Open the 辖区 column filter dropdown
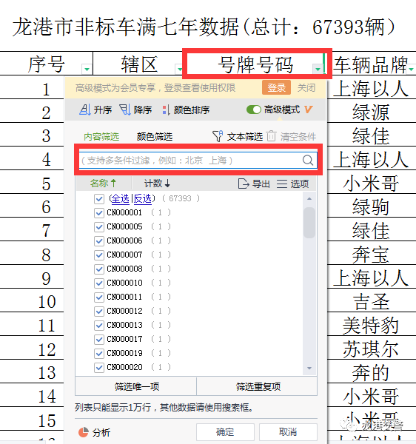Image resolution: width=416 pixels, height=444 pixels. (179, 69)
